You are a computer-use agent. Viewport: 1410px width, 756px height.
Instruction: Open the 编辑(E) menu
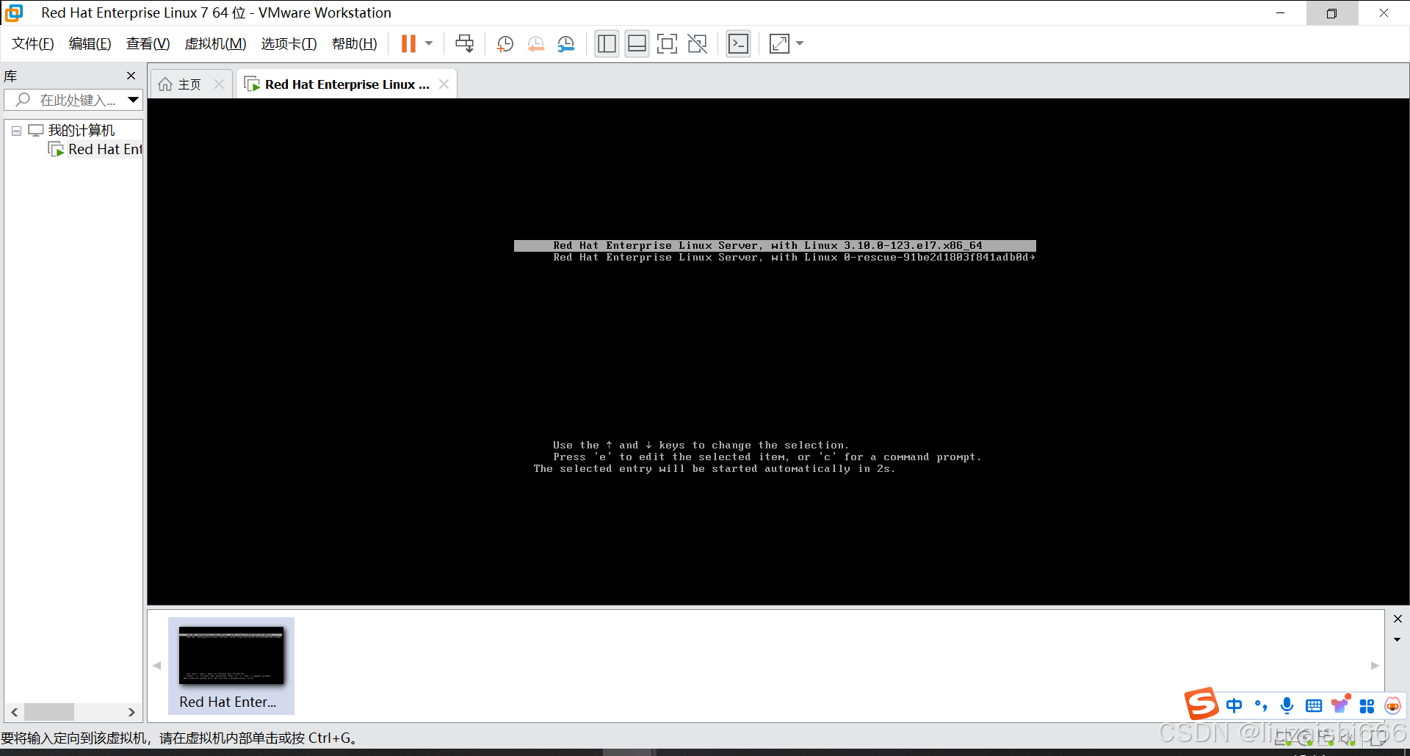90,44
